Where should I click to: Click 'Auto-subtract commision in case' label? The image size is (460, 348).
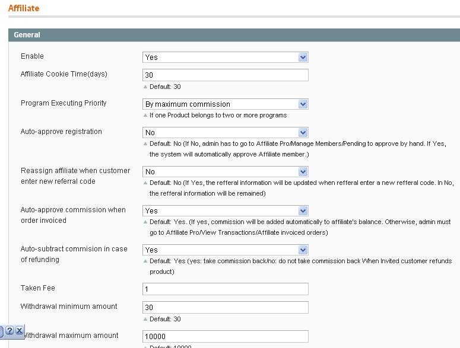click(74, 254)
